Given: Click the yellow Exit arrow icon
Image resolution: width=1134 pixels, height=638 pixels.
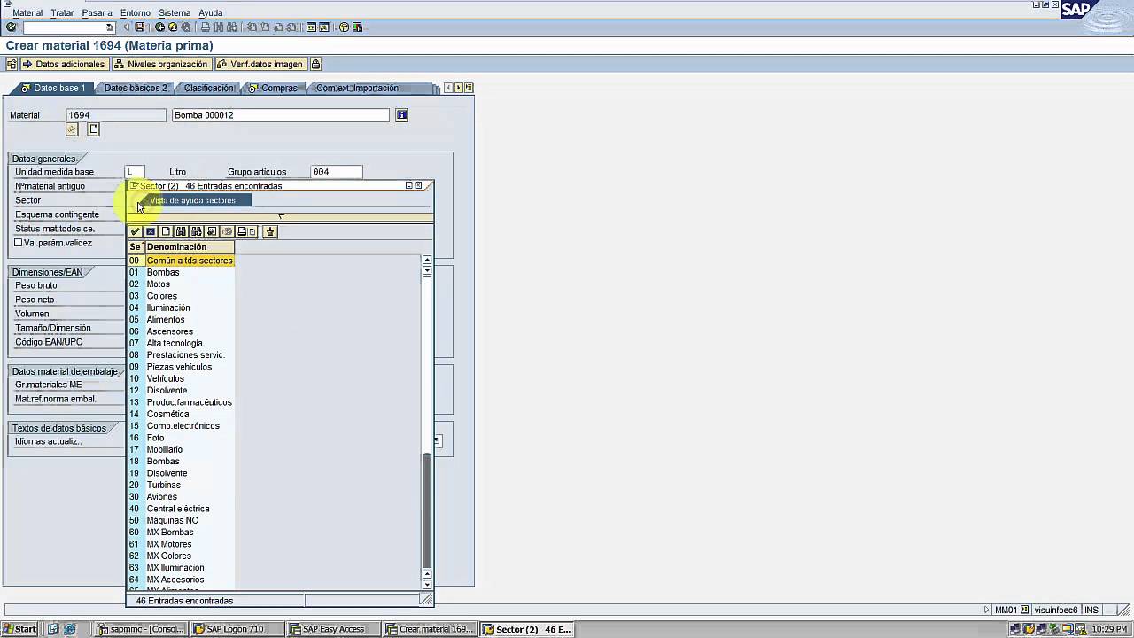Looking at the screenshot, I should pyautogui.click(x=173, y=27).
